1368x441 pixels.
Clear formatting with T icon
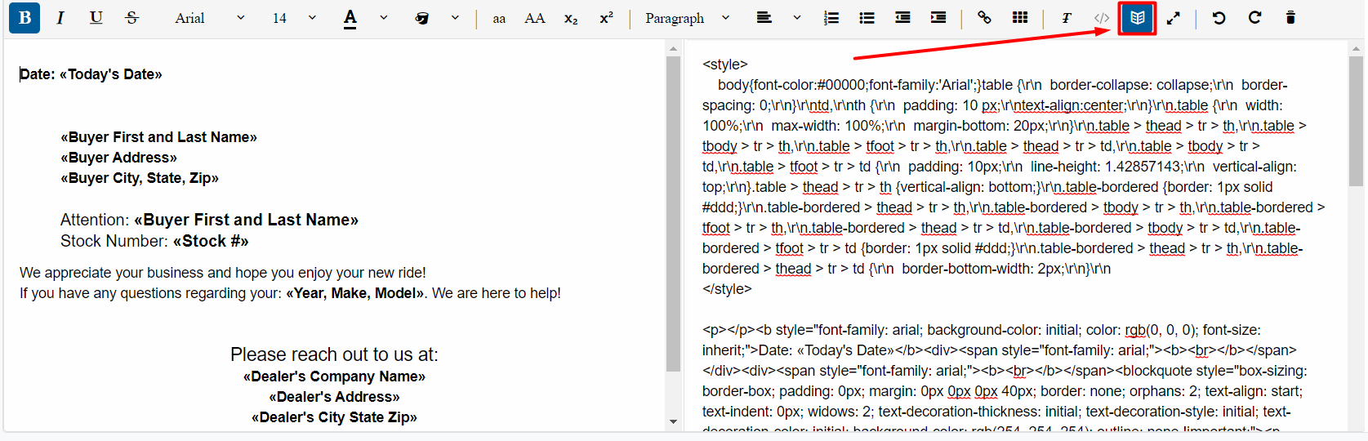1066,18
